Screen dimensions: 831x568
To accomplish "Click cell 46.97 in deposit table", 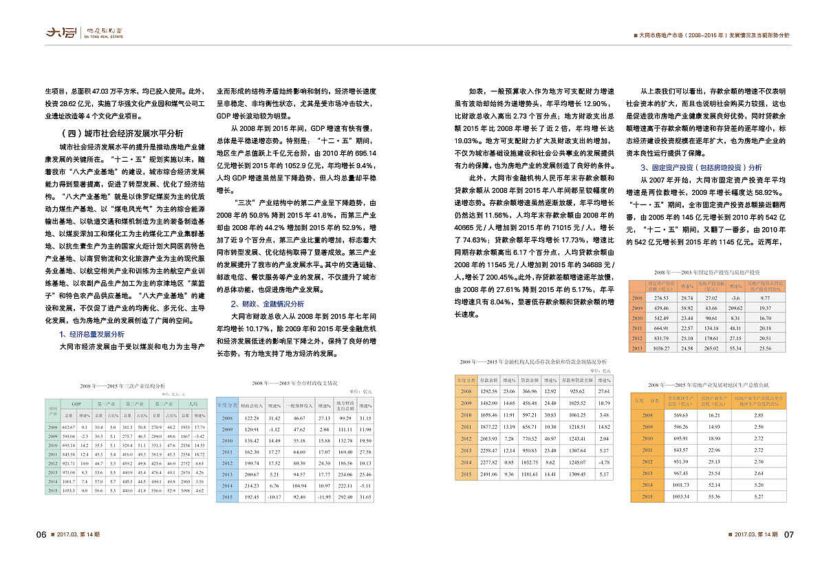I will click(x=550, y=439).
